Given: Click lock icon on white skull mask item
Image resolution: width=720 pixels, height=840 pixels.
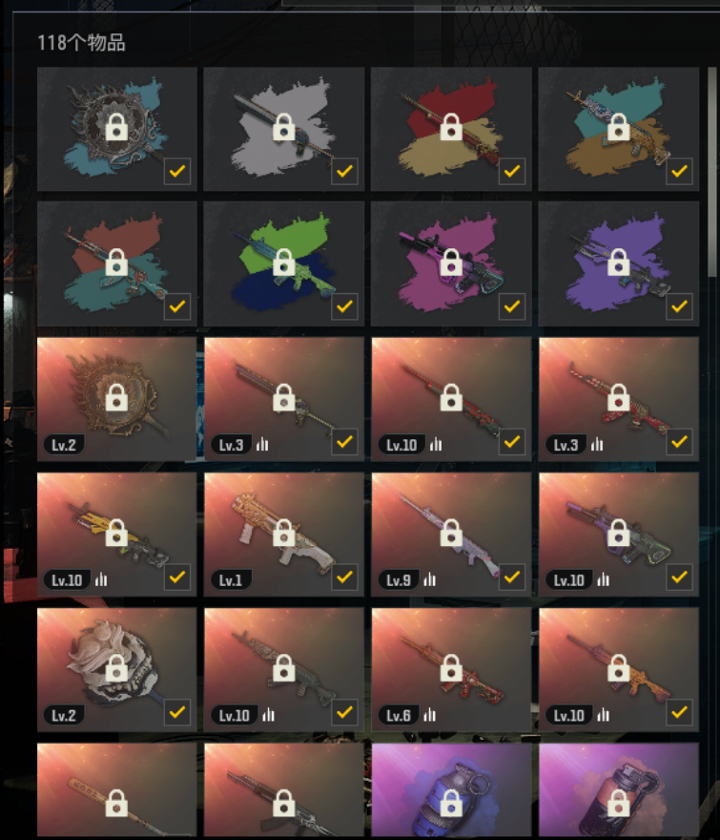Looking at the screenshot, I should tap(116, 668).
